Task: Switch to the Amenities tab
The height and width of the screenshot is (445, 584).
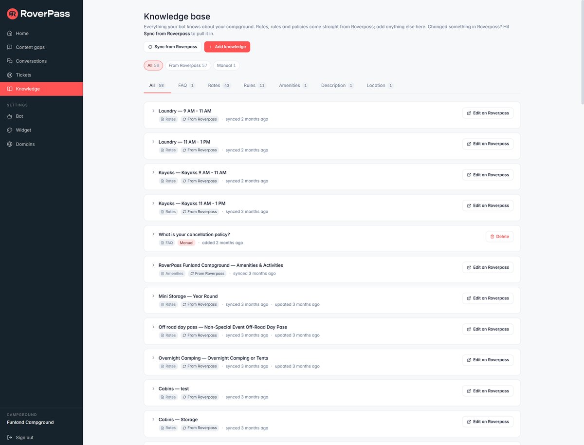Action: click(x=293, y=85)
